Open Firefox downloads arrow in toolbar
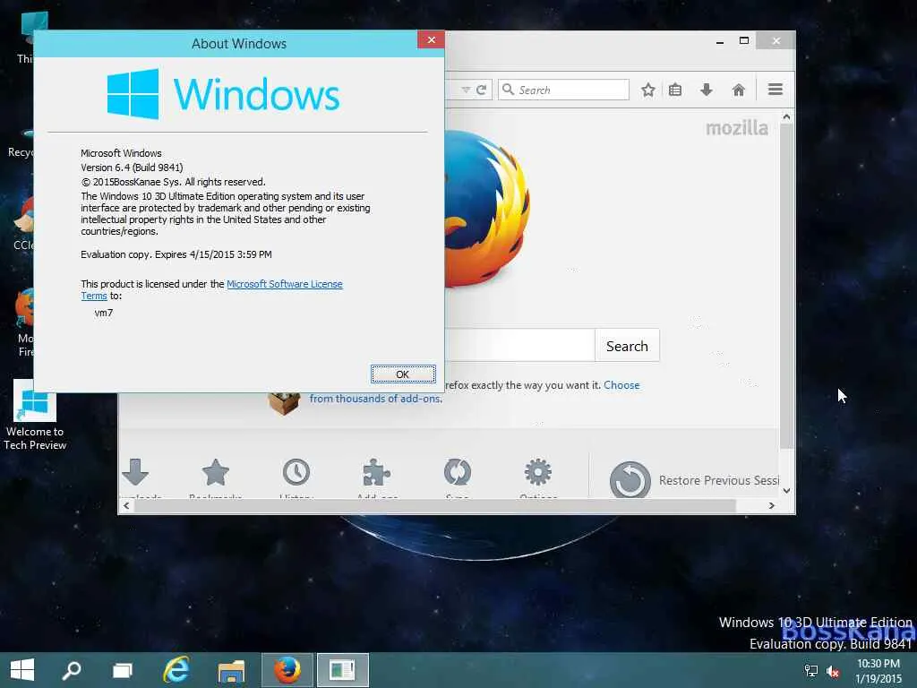This screenshot has height=688, width=917. 707,90
